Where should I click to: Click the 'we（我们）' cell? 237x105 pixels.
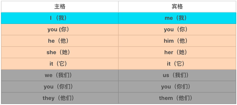(x=60, y=75)
